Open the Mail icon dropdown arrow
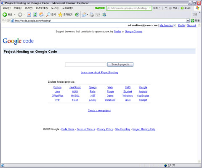Viewport: 202px width, 168px height. point(88,15)
